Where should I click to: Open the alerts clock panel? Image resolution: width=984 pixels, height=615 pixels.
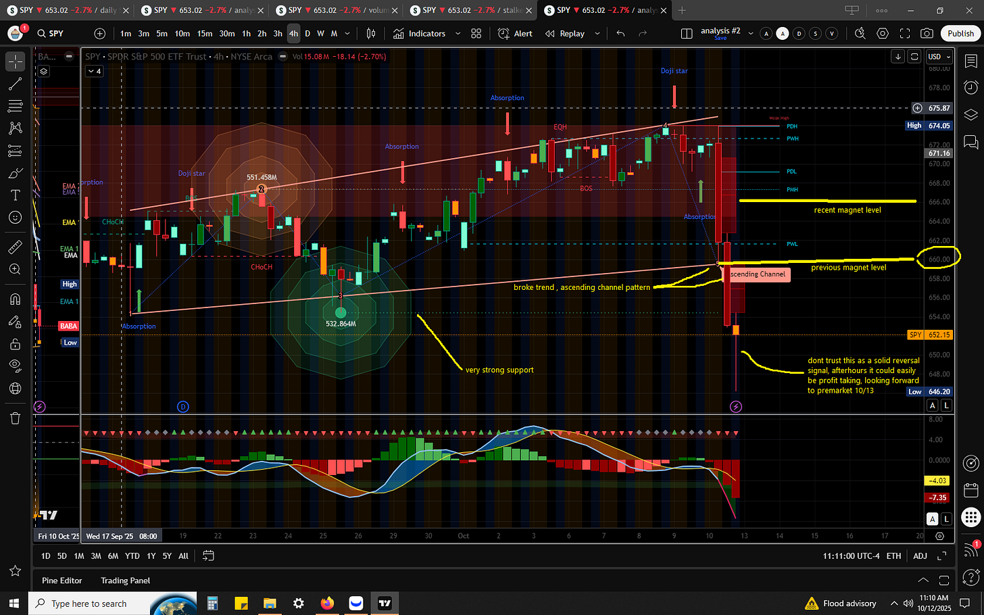tap(971, 87)
